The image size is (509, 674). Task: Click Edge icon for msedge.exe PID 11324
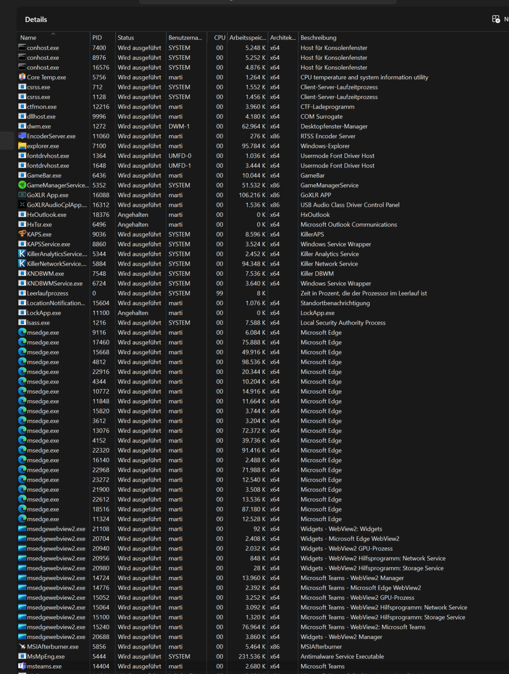pos(22,519)
